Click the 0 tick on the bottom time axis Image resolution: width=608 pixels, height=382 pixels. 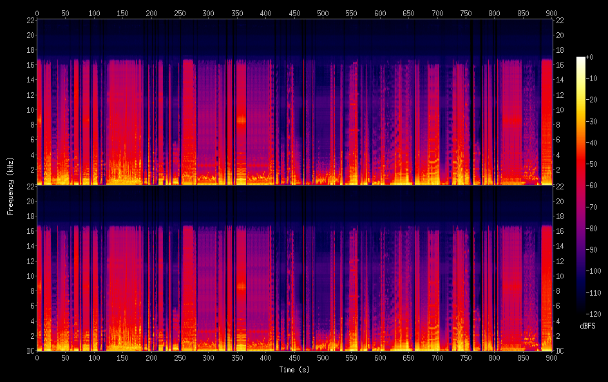click(x=37, y=358)
